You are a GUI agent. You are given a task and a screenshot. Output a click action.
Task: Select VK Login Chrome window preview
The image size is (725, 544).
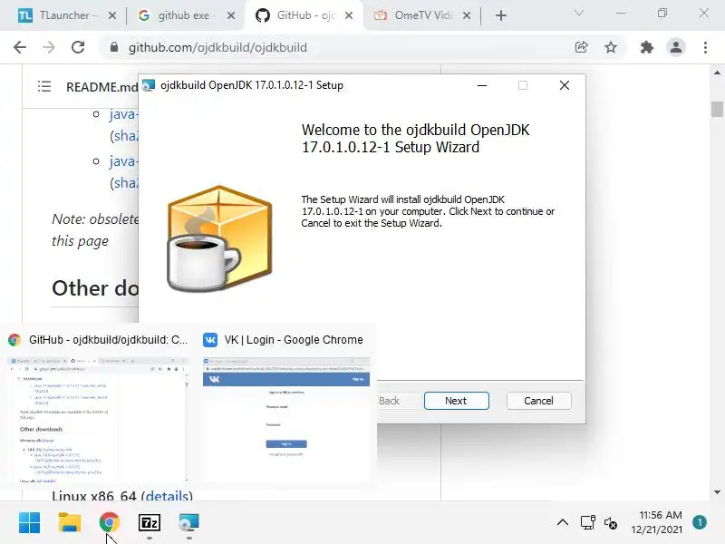[x=286, y=420]
